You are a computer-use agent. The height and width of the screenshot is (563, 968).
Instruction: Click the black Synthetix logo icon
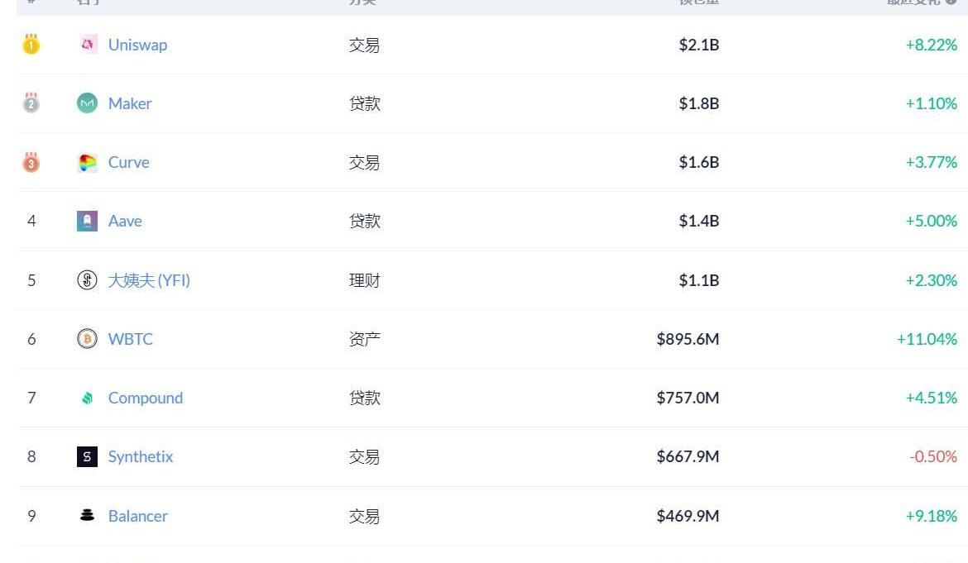click(x=87, y=457)
